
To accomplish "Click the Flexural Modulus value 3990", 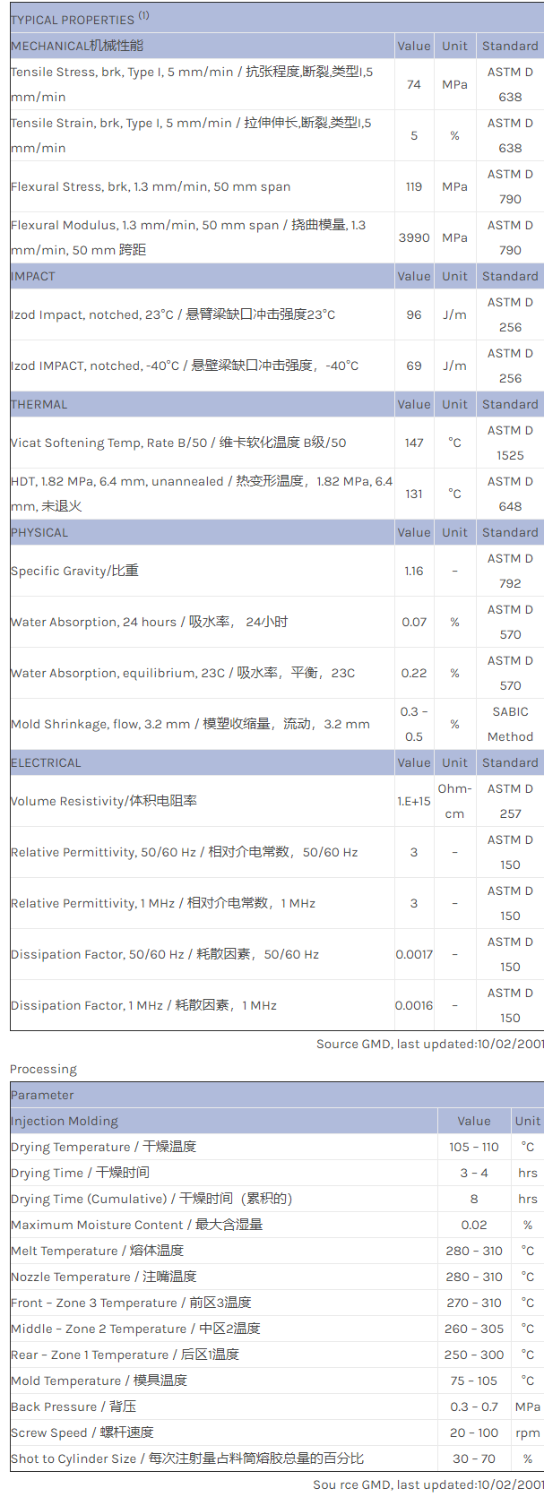I will 414,237.
